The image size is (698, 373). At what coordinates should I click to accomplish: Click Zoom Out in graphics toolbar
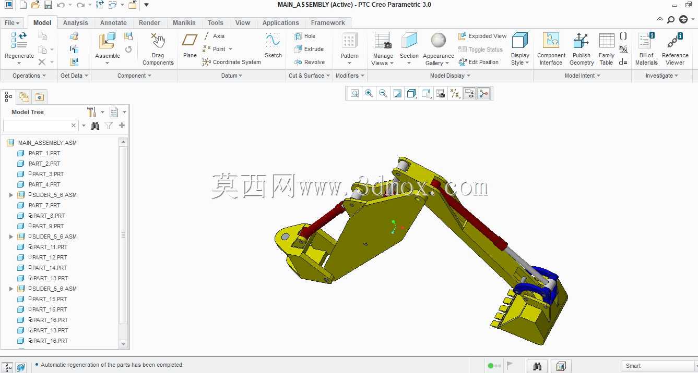point(383,93)
